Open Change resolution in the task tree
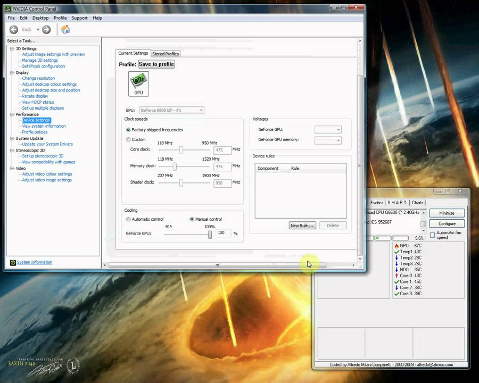Image resolution: width=479 pixels, height=383 pixels. 38,78
